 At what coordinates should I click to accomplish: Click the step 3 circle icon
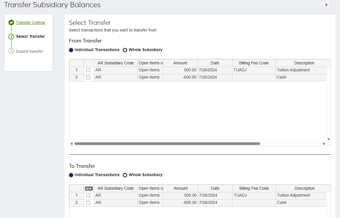11,51
